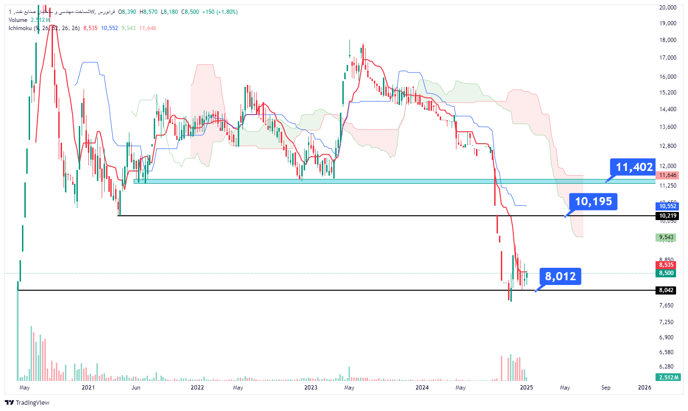This screenshot has height=411, width=688.
Task: Click the green 8,500 last price tag
Action: 666,273
